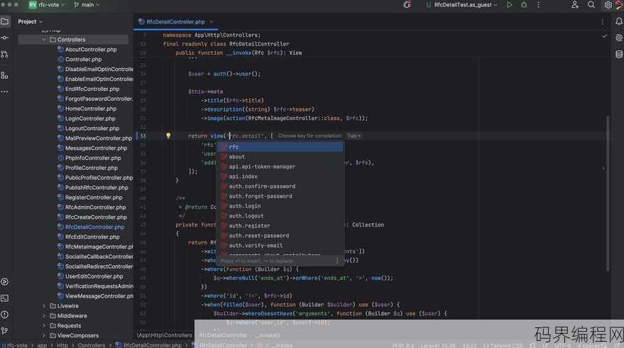
Task: Close the RfcDetailController.php tab
Action: pos(212,22)
